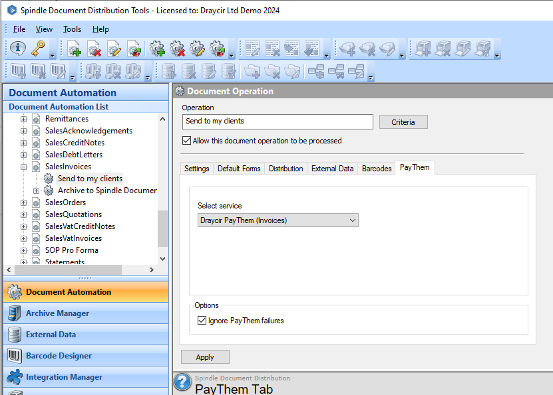Switch to the Settings tab
Viewport: 553px width, 395px height.
[196, 169]
